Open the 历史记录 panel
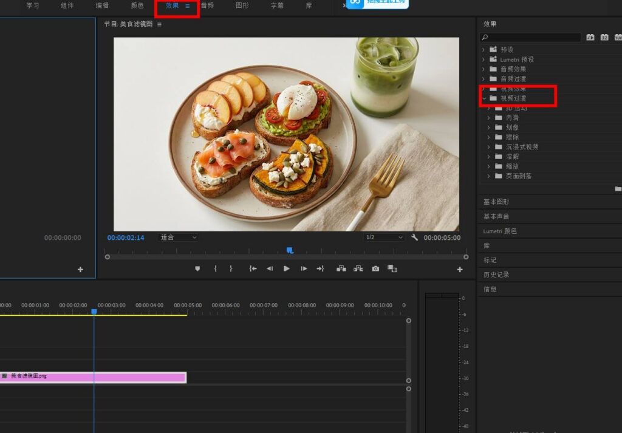Image resolution: width=622 pixels, height=433 pixels. pos(496,274)
